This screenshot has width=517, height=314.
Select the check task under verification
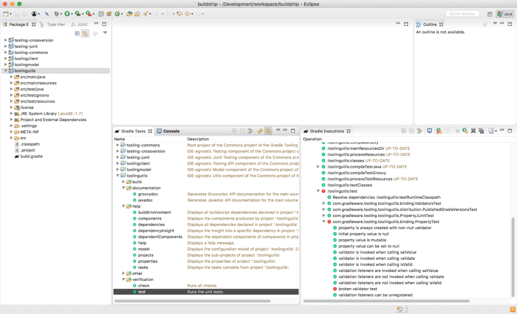pyautogui.click(x=144, y=286)
